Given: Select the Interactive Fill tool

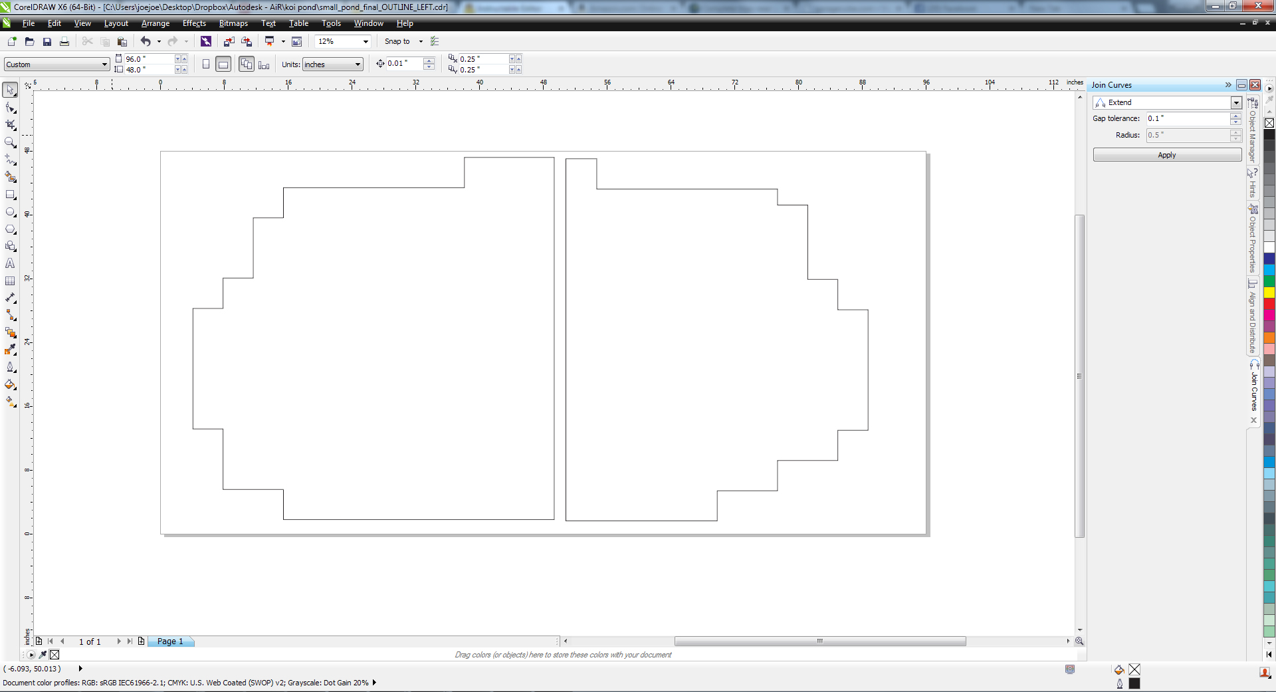Looking at the screenshot, I should pyautogui.click(x=11, y=402).
